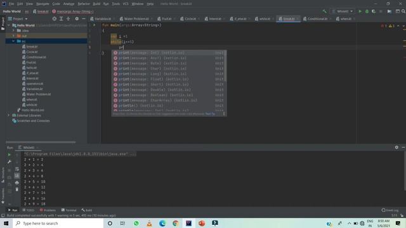This screenshot has height=228, width=406.
Task: Open the Structure side tab on left edge
Action: (x=3, y=175)
